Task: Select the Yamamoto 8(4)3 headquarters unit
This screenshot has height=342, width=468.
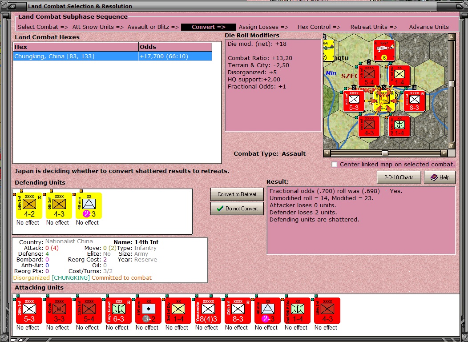Action: (x=208, y=310)
